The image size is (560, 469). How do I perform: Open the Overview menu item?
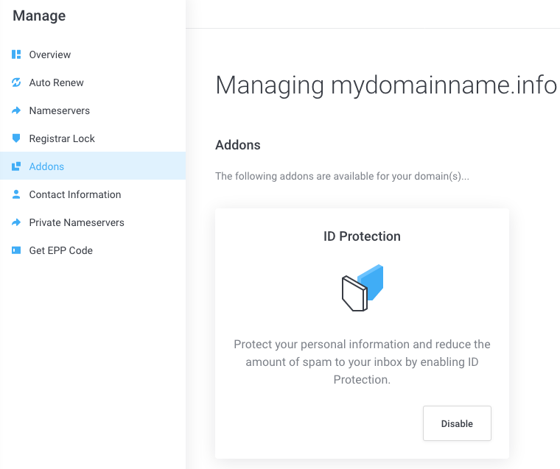50,54
